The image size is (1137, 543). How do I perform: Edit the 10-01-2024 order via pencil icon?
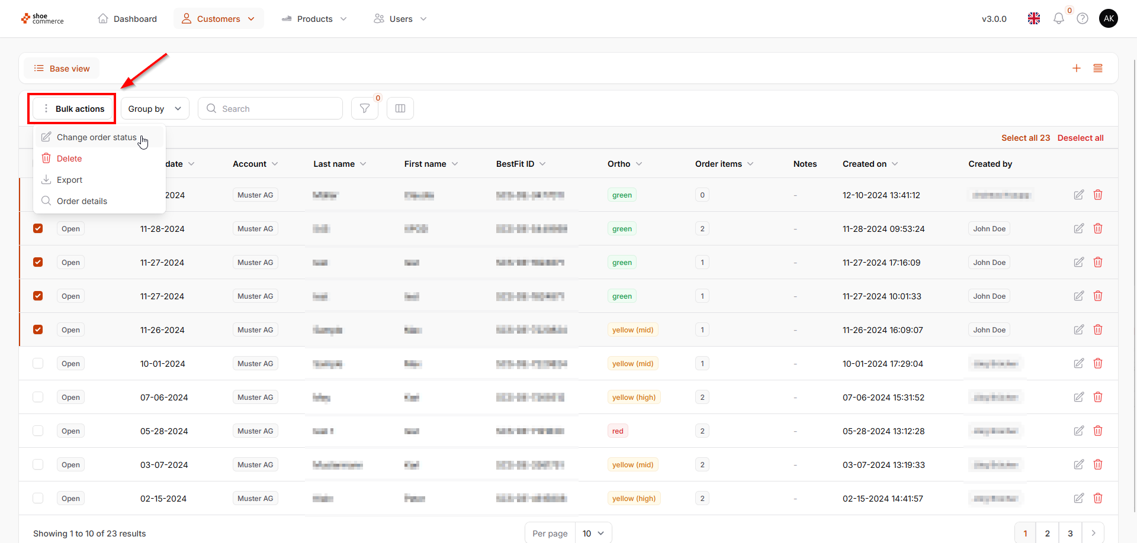1079,363
